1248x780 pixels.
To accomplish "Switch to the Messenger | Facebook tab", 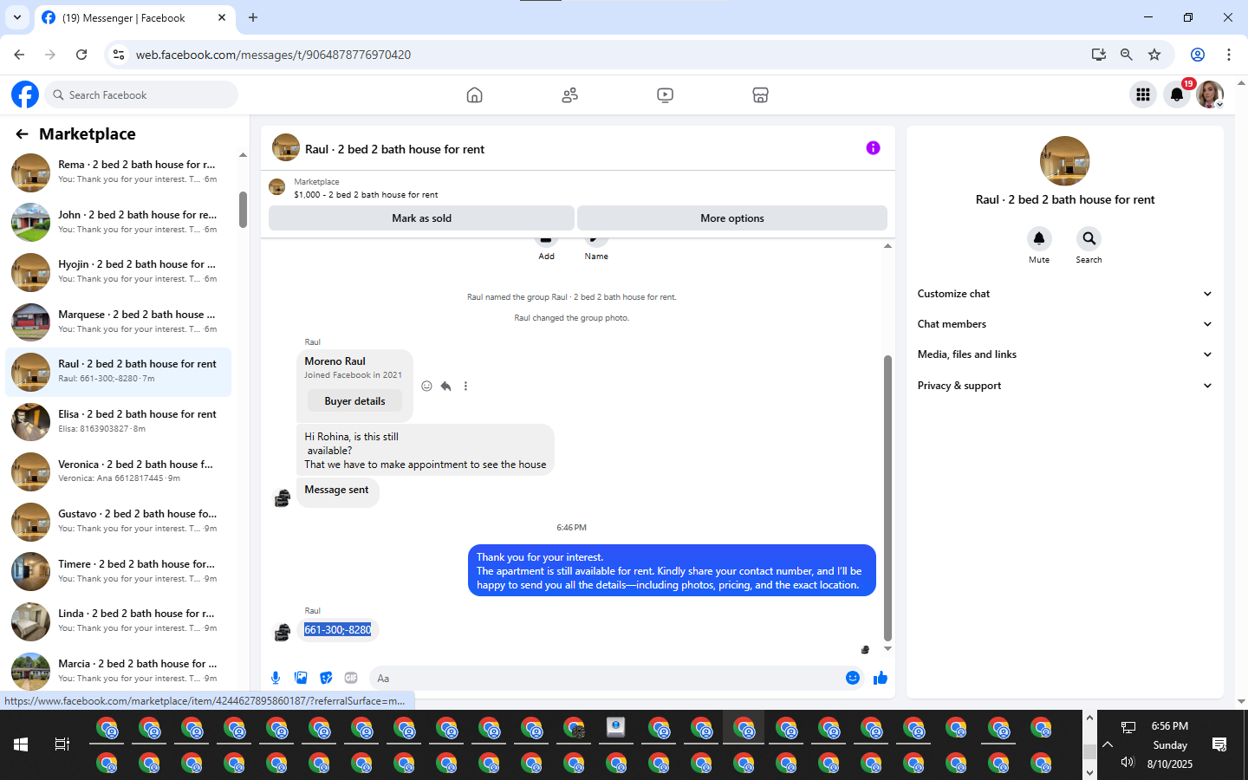I will [134, 18].
